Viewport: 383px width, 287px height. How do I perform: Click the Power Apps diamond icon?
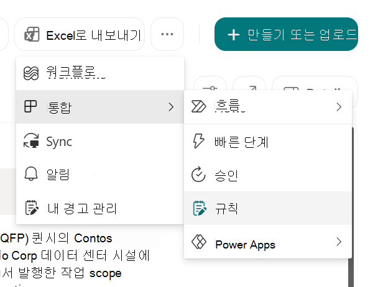click(199, 242)
